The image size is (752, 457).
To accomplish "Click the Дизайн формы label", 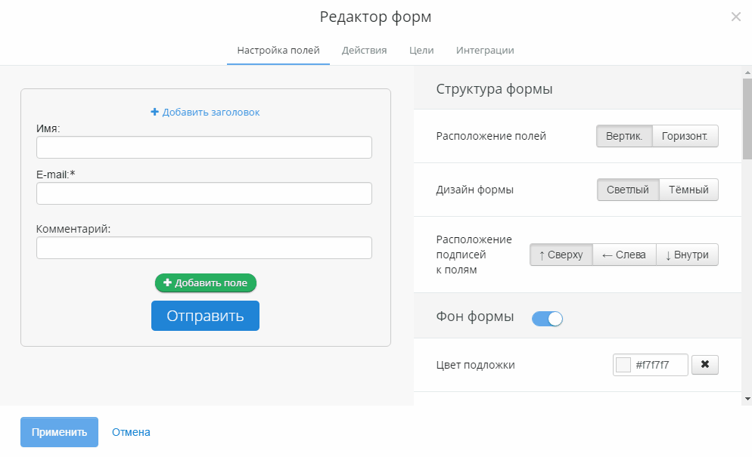I will [x=475, y=190].
